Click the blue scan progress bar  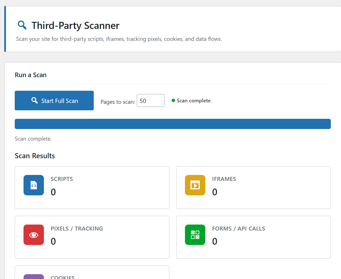(x=172, y=124)
